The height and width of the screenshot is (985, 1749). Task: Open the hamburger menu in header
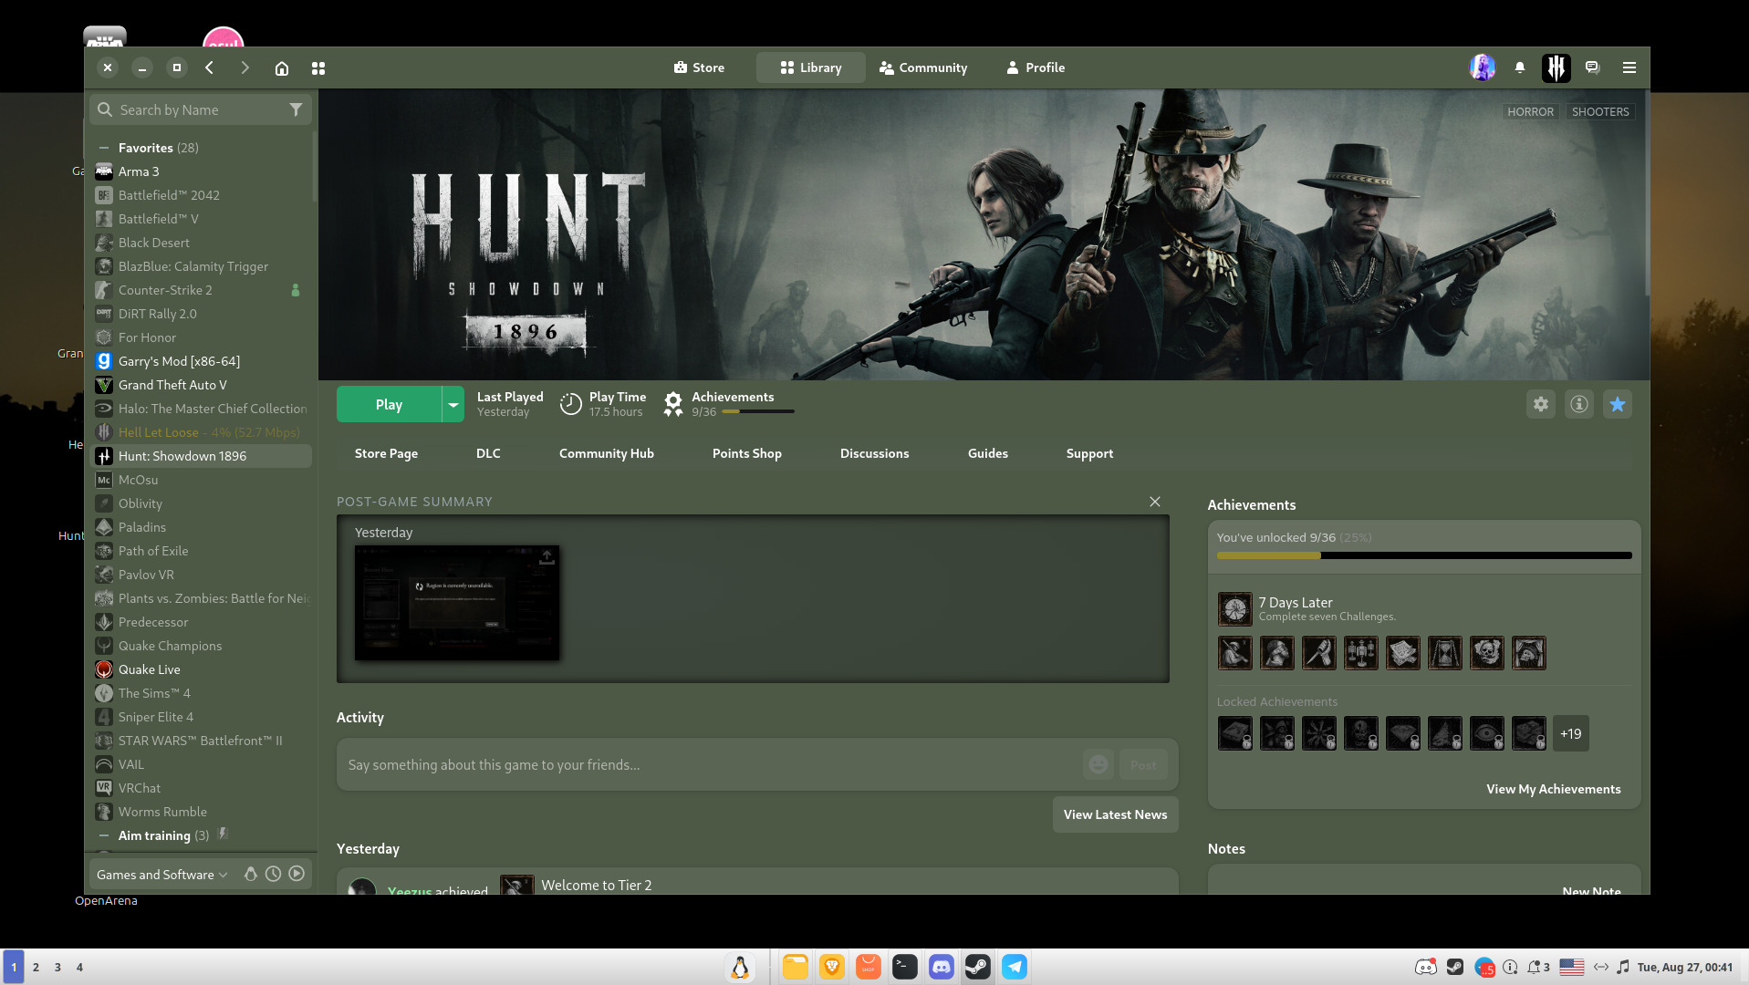(x=1629, y=67)
